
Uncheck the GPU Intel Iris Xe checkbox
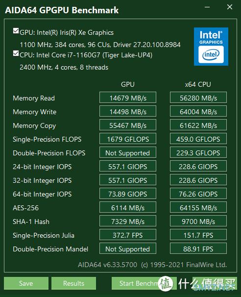pyautogui.click(x=16, y=31)
